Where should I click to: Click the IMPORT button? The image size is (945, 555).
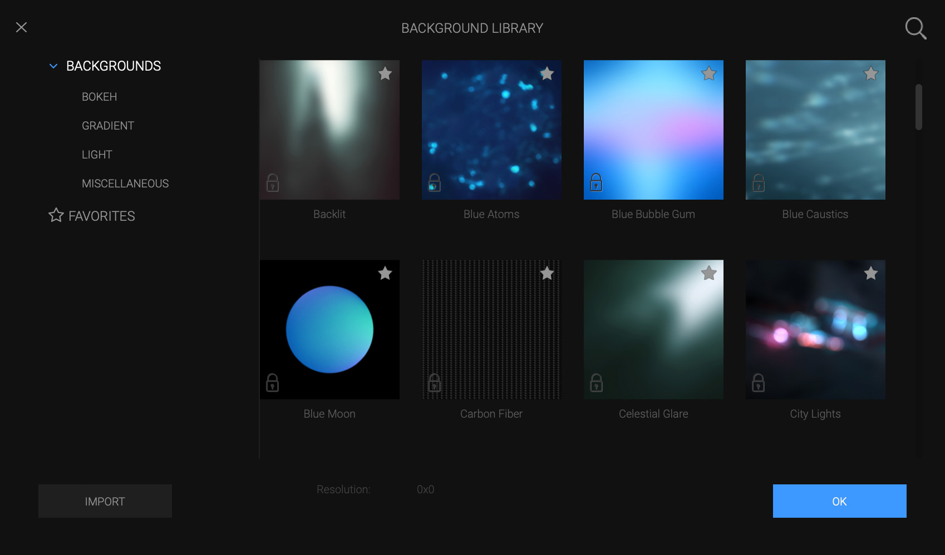tap(105, 501)
